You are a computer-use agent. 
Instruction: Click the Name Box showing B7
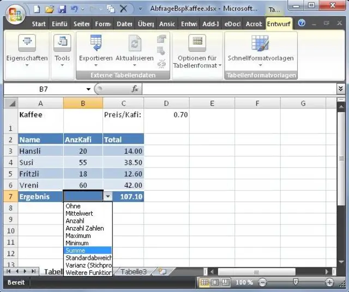point(44,89)
